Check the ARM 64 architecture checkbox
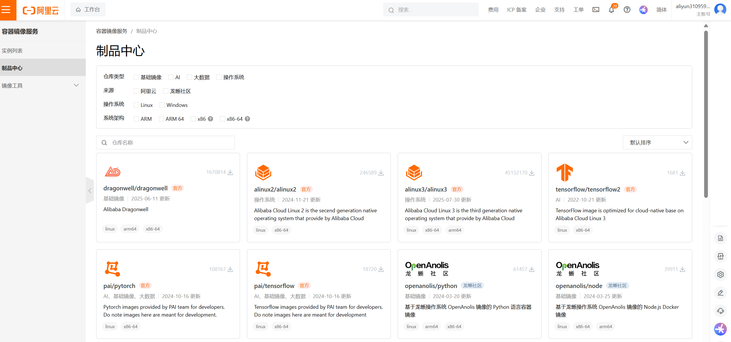The image size is (731, 342). pyautogui.click(x=161, y=119)
